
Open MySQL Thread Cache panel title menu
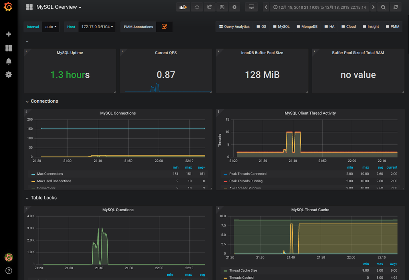310,210
